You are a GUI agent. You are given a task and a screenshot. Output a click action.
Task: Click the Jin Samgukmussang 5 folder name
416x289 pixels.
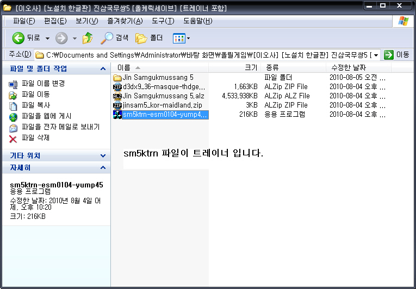[158, 78]
